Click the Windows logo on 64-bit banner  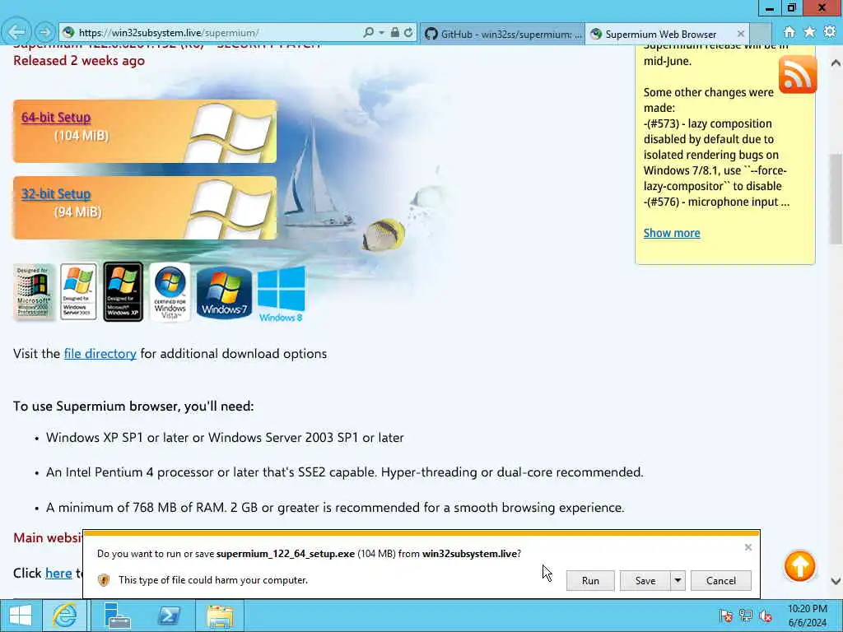click(x=231, y=132)
